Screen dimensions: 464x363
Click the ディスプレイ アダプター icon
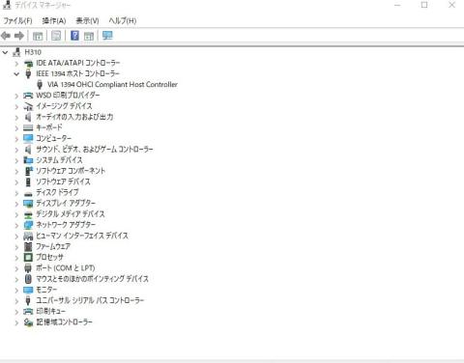pyautogui.click(x=28, y=204)
